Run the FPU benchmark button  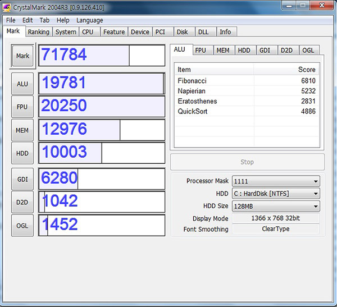coord(22,107)
